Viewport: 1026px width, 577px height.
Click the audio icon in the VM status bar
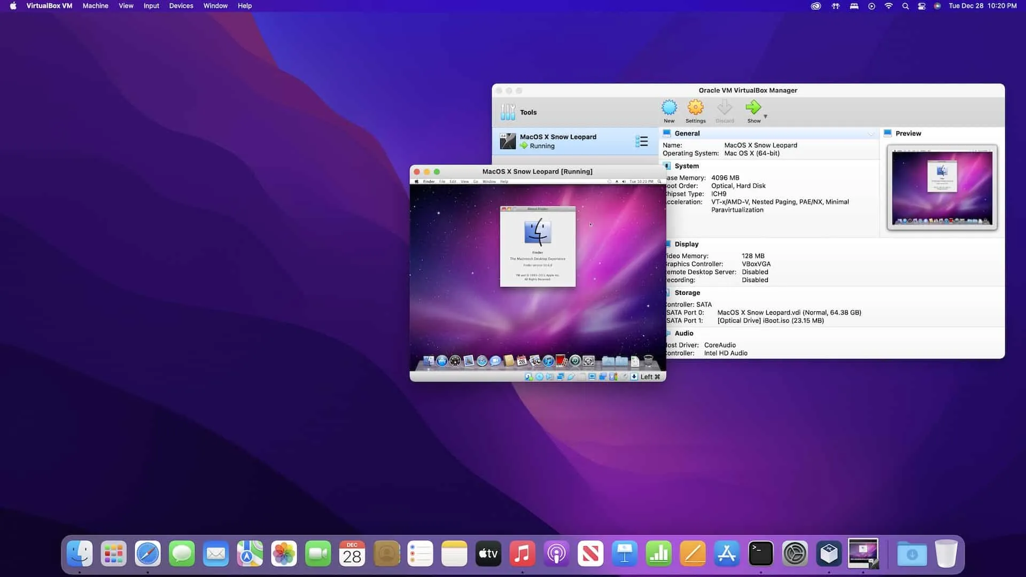click(548, 377)
